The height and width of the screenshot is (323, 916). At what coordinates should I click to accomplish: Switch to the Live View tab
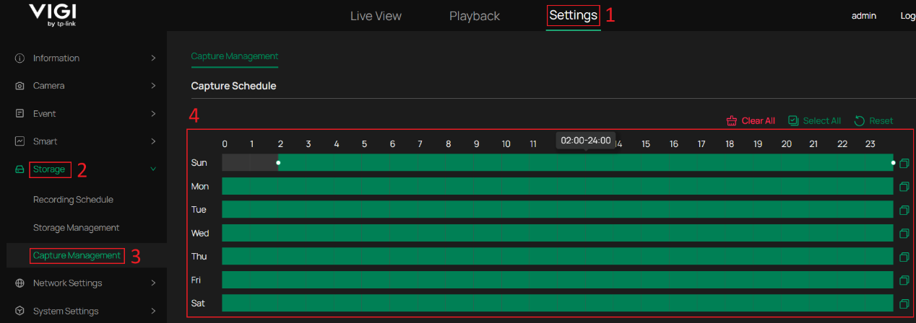pyautogui.click(x=376, y=16)
